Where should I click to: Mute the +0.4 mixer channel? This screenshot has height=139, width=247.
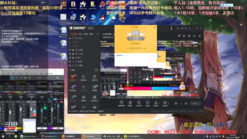tap(34, 104)
